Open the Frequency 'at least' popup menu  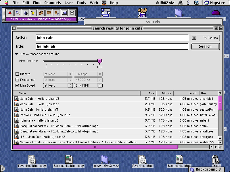(x=58, y=80)
